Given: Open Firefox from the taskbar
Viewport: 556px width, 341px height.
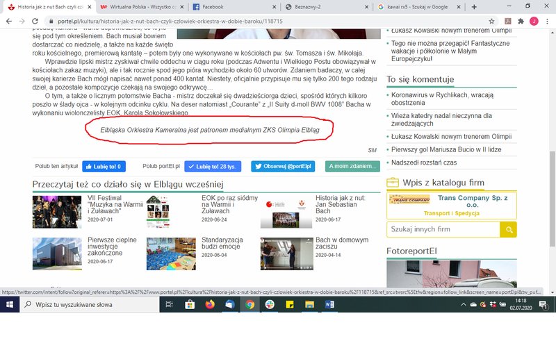Looking at the screenshot, I should pos(210,304).
